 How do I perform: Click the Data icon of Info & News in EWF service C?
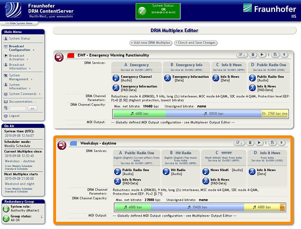pyautogui.click(x=216, y=78)
